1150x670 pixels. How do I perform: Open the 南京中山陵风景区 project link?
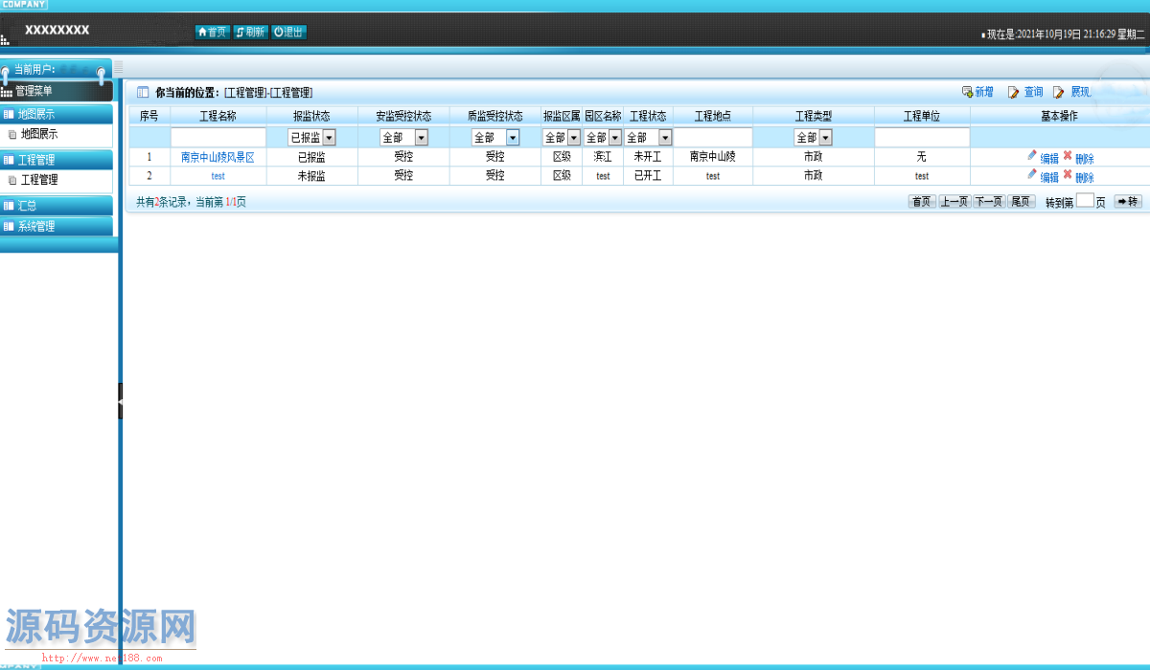218,157
